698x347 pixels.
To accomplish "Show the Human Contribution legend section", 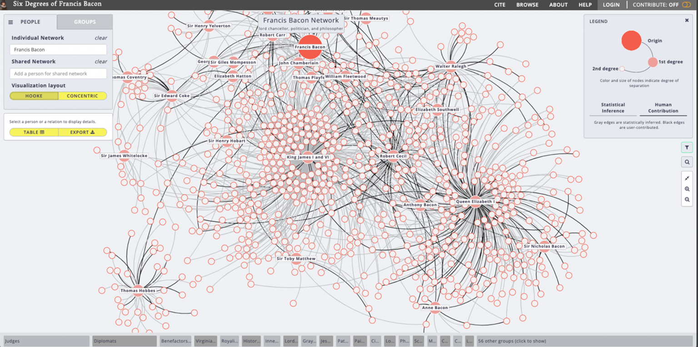I will (x=663, y=108).
